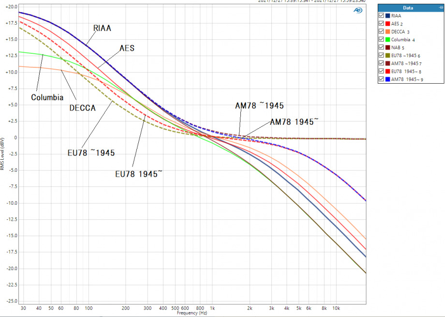
Task: Click the RIAA annotation on the graph
Action: click(102, 28)
